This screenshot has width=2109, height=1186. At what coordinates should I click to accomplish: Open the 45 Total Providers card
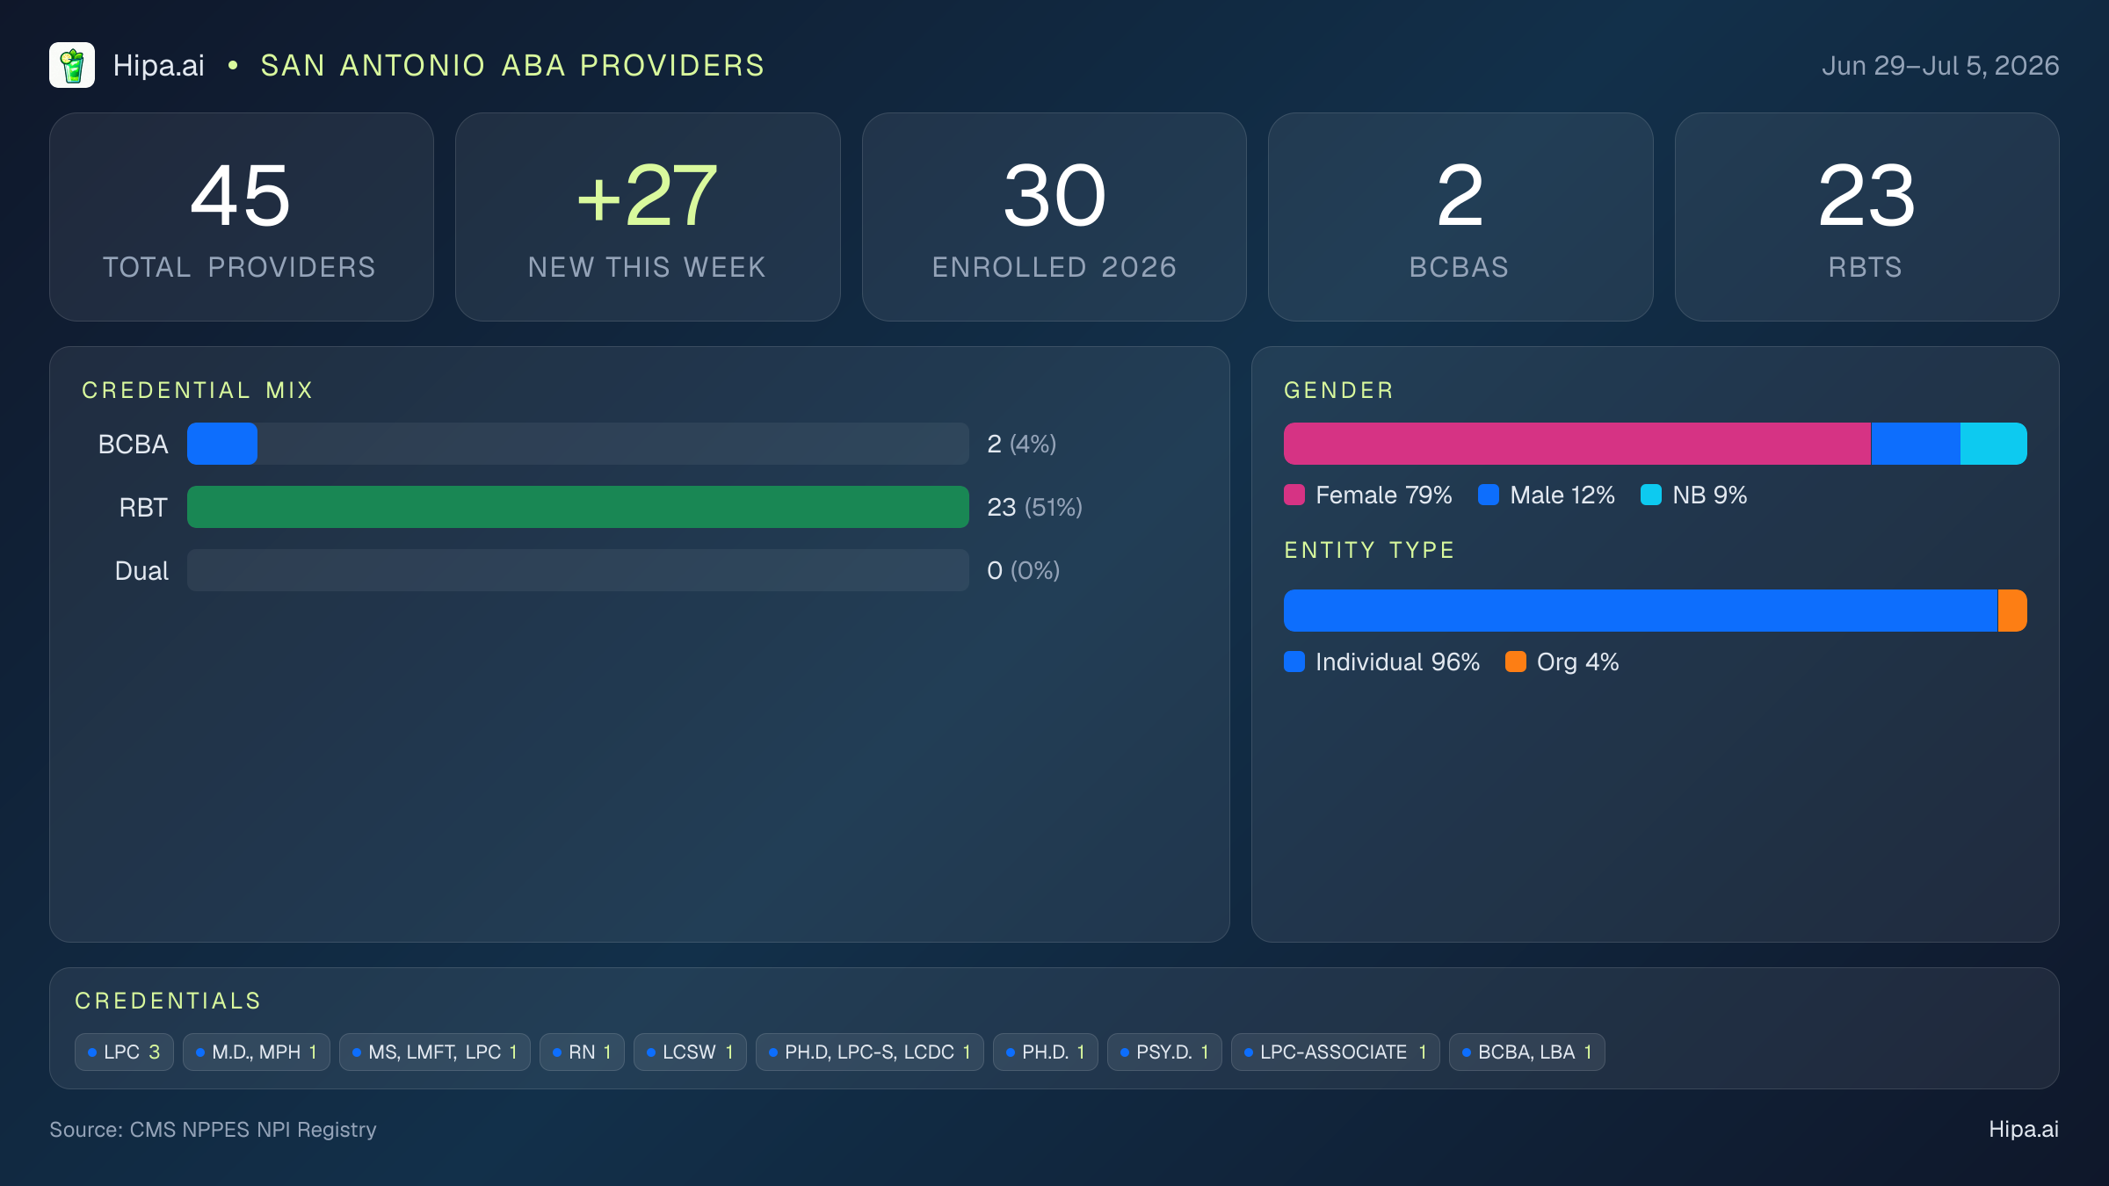pos(242,217)
